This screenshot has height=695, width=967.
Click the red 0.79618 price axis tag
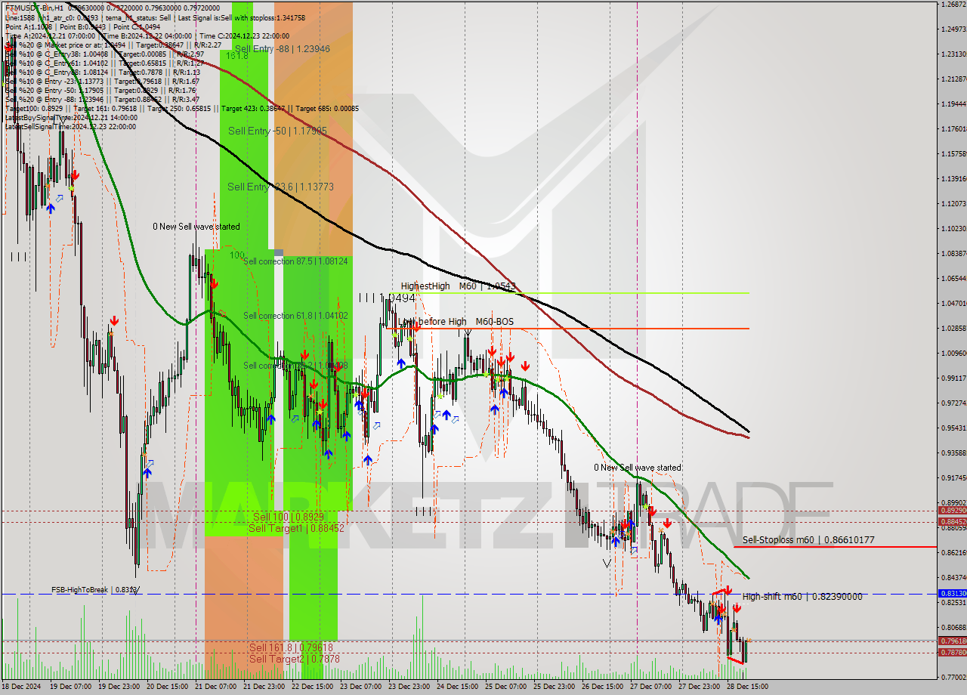click(952, 641)
